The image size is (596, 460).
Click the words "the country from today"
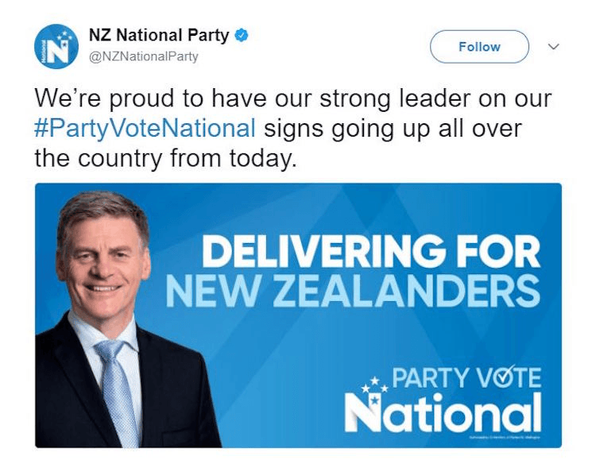[x=165, y=158]
